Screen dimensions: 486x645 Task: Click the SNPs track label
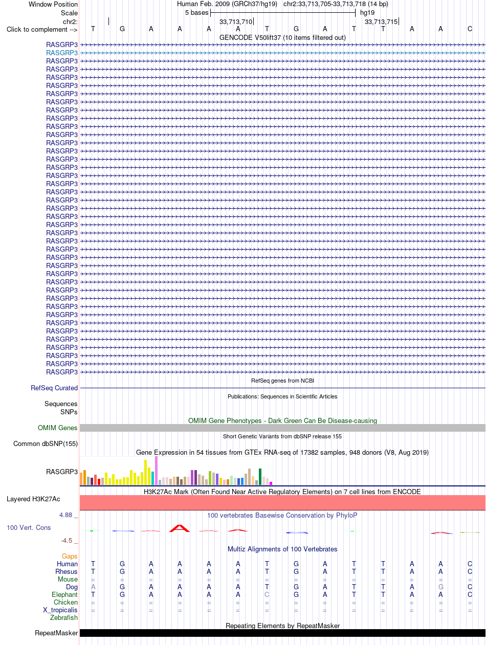(x=69, y=412)
